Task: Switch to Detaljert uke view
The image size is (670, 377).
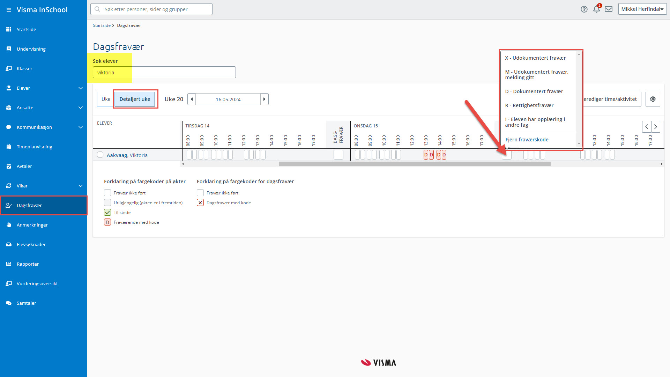Action: coord(135,99)
